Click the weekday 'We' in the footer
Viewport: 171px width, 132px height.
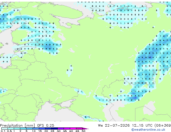[x=100, y=125]
